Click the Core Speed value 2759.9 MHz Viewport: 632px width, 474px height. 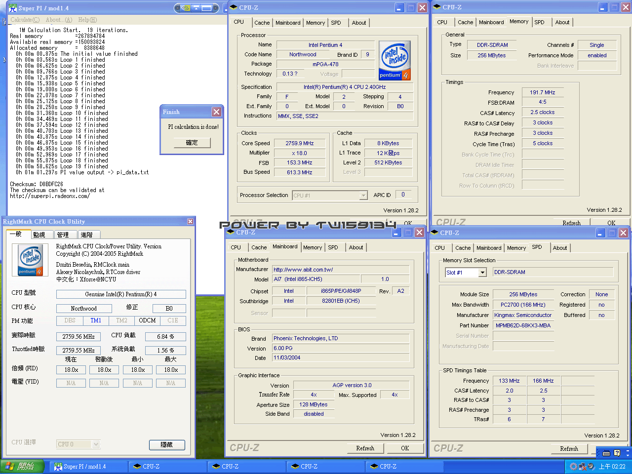pyautogui.click(x=300, y=144)
